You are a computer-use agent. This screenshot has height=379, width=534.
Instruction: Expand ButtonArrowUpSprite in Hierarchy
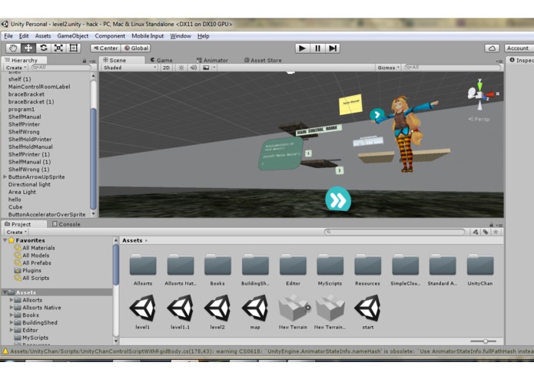pos(5,176)
